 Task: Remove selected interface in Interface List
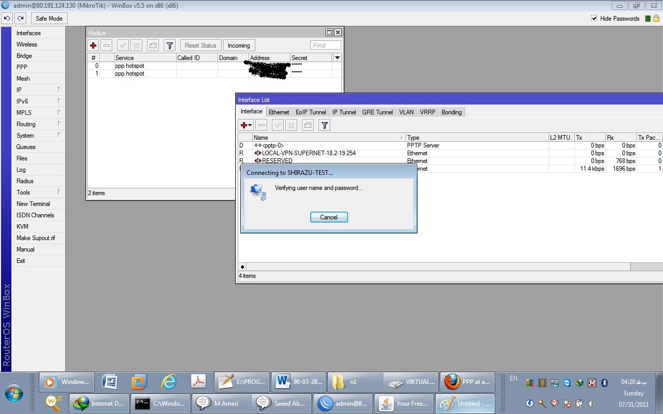[x=262, y=125]
